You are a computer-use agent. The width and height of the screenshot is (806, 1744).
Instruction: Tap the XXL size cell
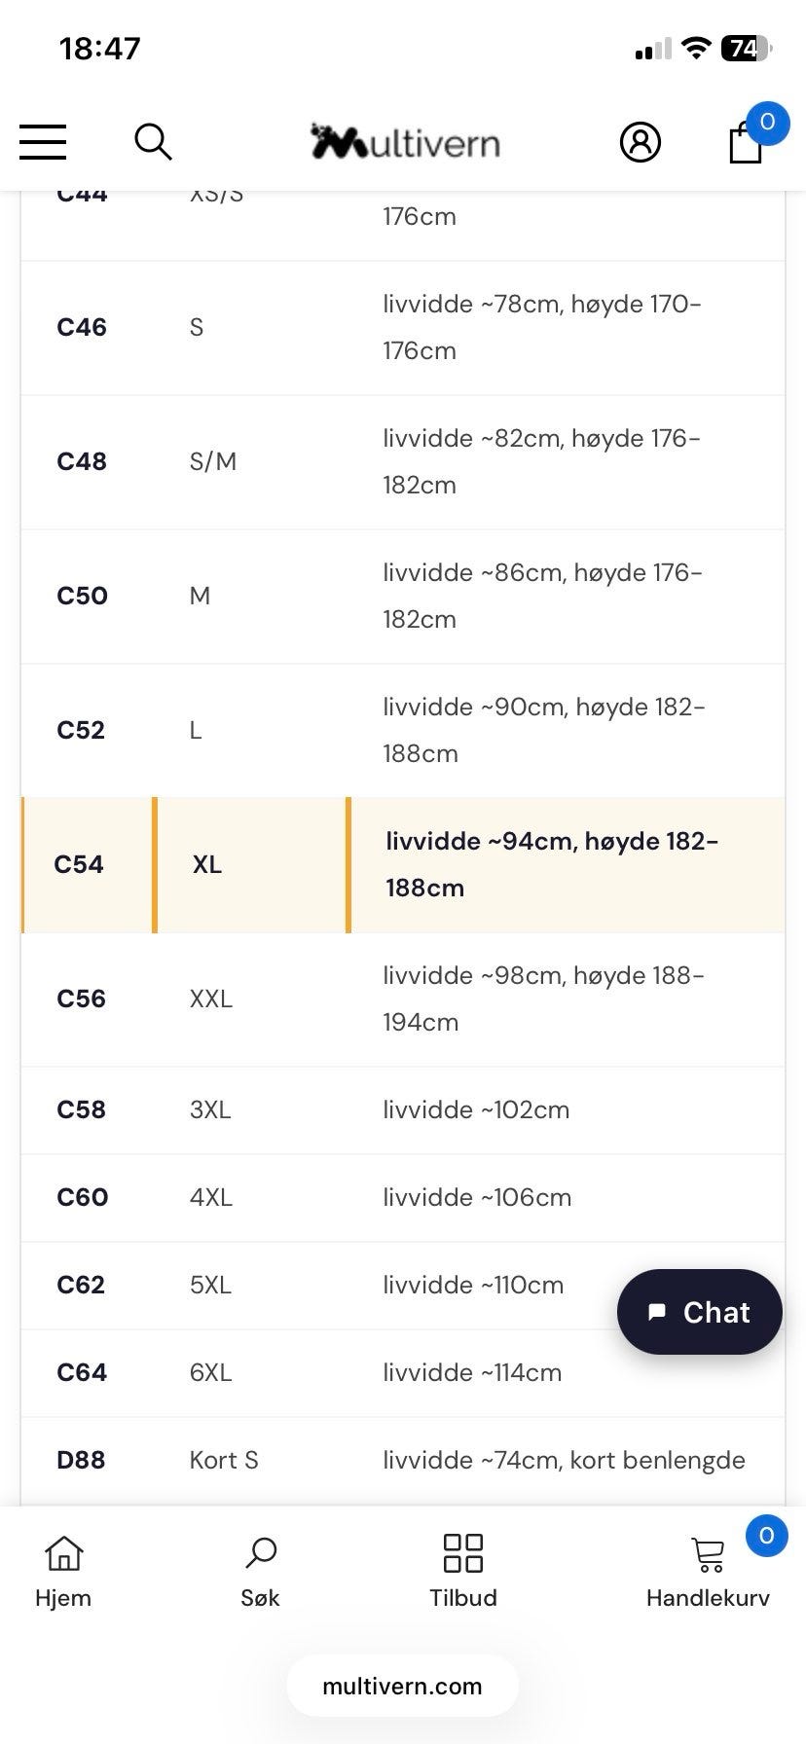[211, 999]
